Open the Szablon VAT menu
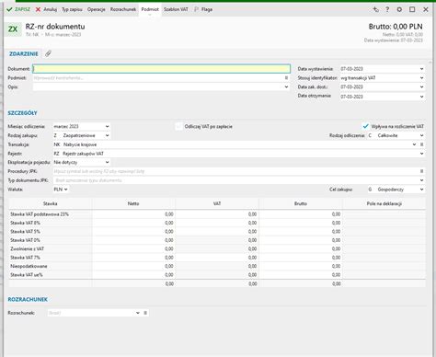Screen dimensions: 436x357 coord(176,9)
